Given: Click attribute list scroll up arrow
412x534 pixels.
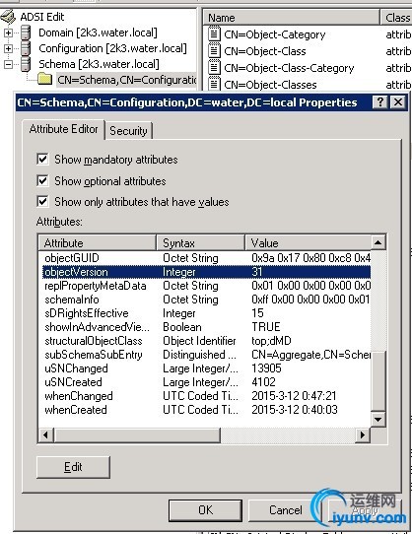Looking at the screenshot, I should pos(378,242).
